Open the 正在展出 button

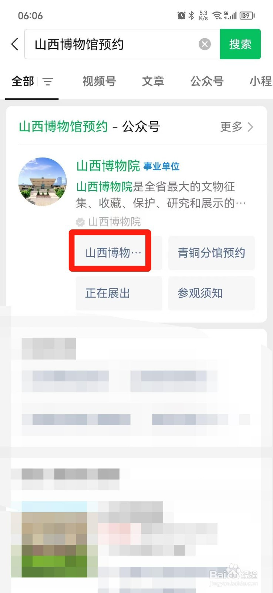pyautogui.click(x=119, y=293)
